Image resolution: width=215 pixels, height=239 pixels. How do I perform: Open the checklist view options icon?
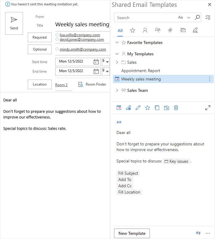pos(208,17)
